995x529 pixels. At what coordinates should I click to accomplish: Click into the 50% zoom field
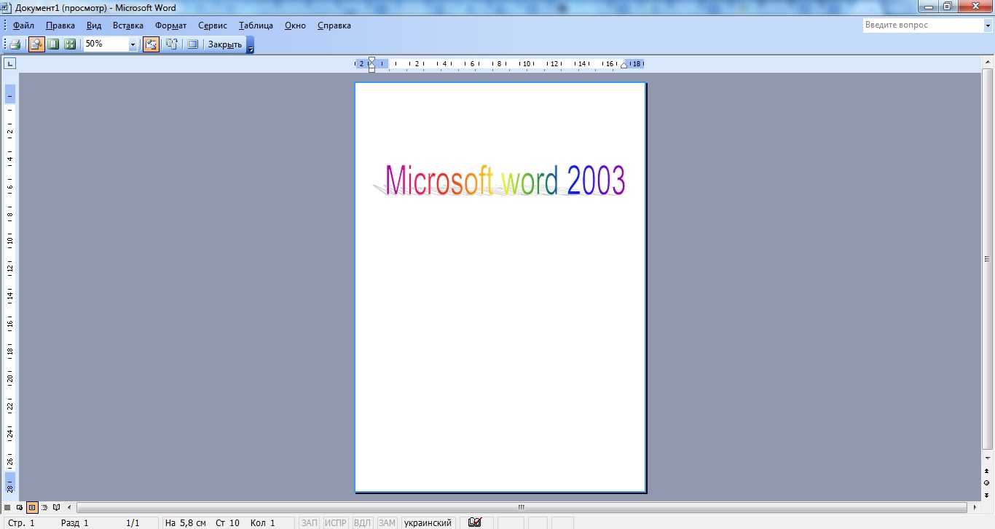tap(106, 44)
